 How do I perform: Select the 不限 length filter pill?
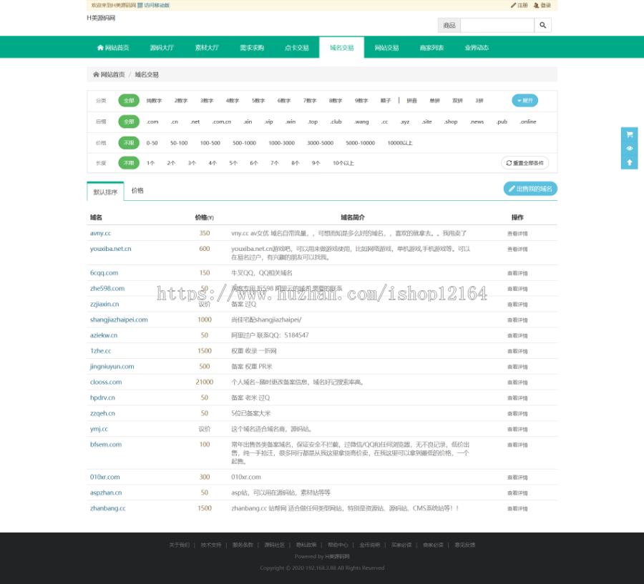tap(129, 163)
